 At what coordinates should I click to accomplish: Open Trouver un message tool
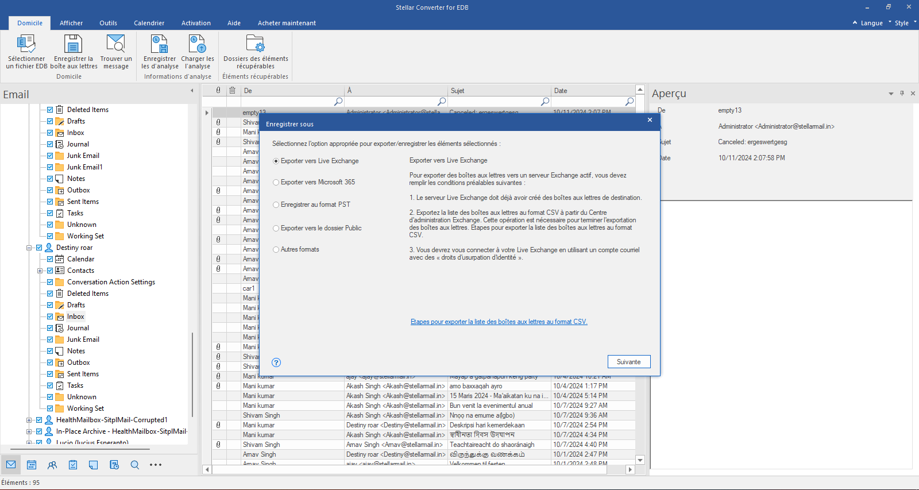[x=115, y=52]
